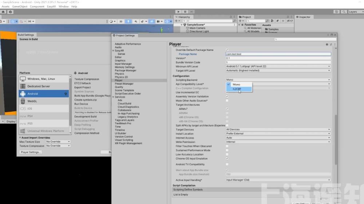Open SampleScene kebab options in Hierarchy
The height and width of the screenshot is (204, 364).
pyautogui.click(x=234, y=25)
